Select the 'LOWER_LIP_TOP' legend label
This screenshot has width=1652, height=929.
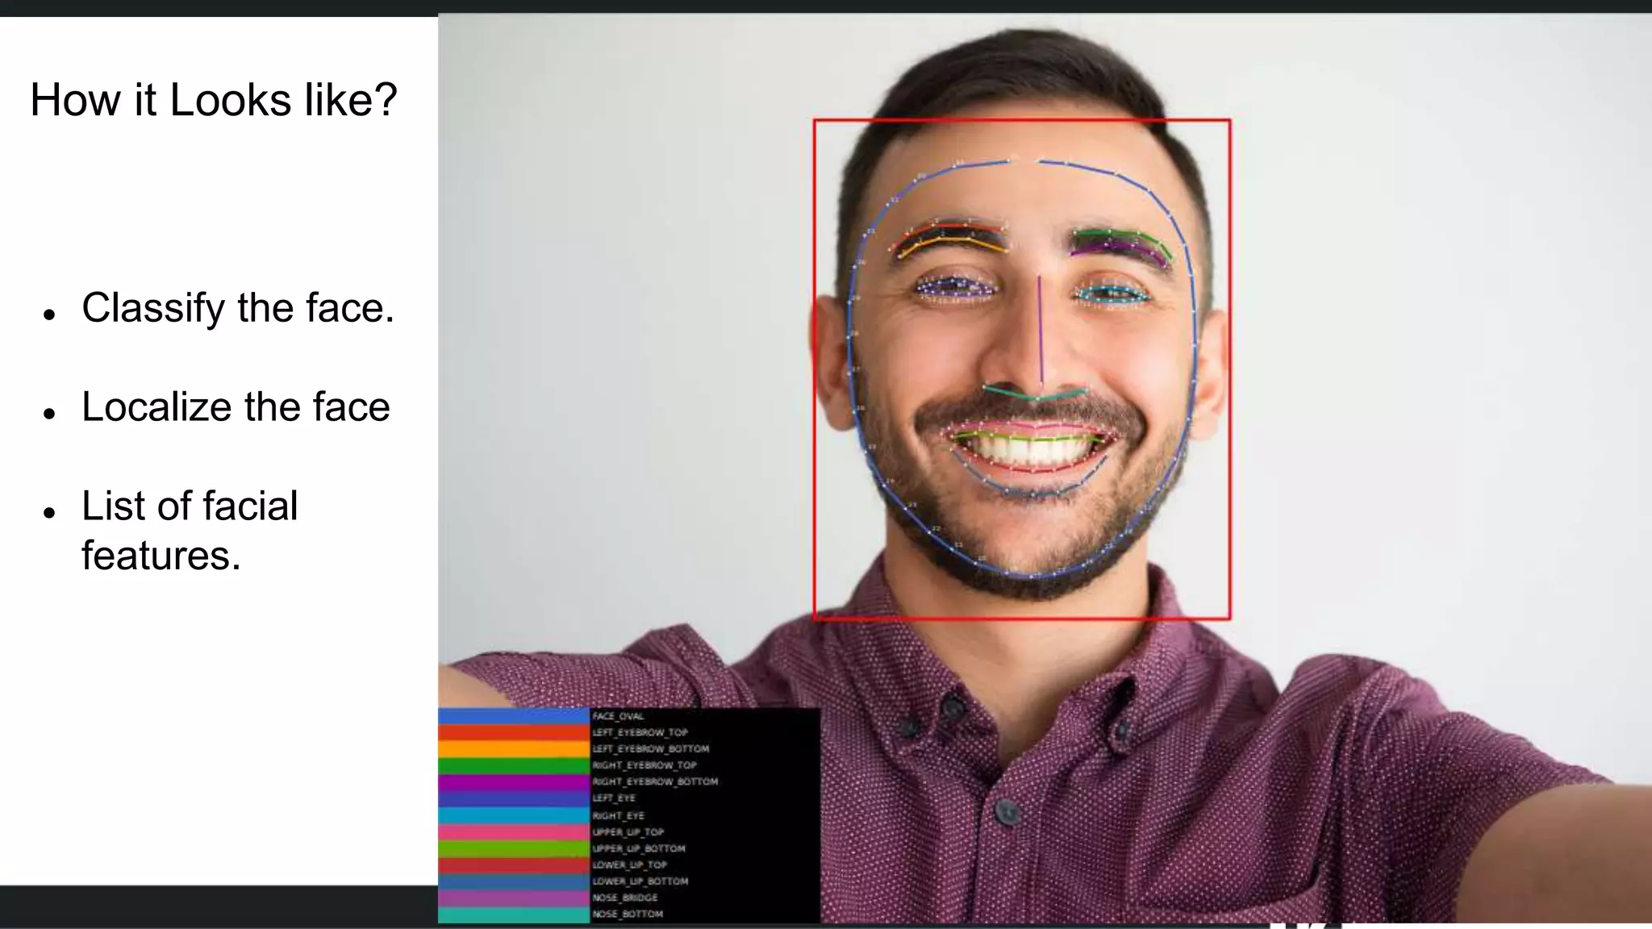point(629,864)
